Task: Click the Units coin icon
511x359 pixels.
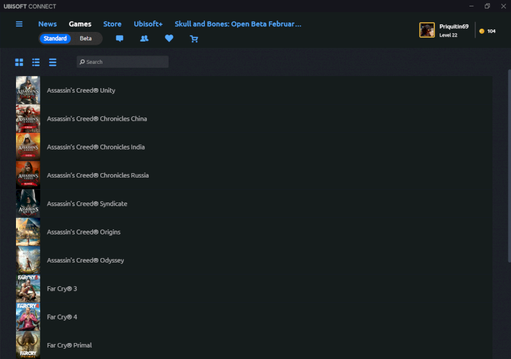Action: pos(482,31)
